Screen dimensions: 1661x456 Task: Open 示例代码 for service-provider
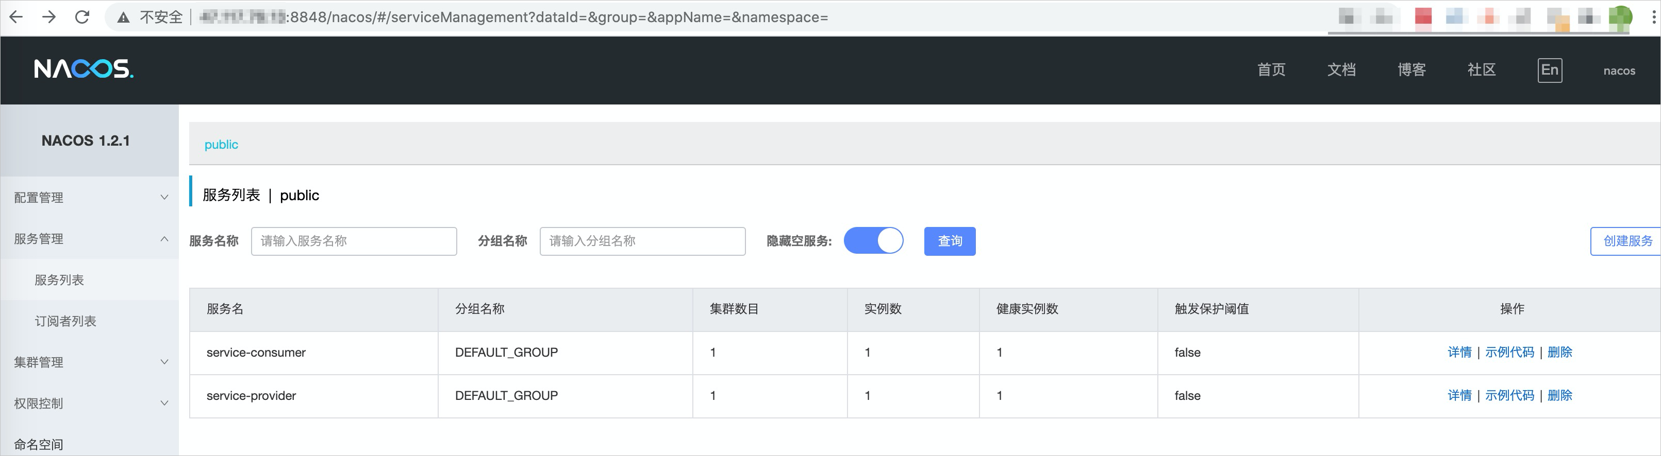1509,395
